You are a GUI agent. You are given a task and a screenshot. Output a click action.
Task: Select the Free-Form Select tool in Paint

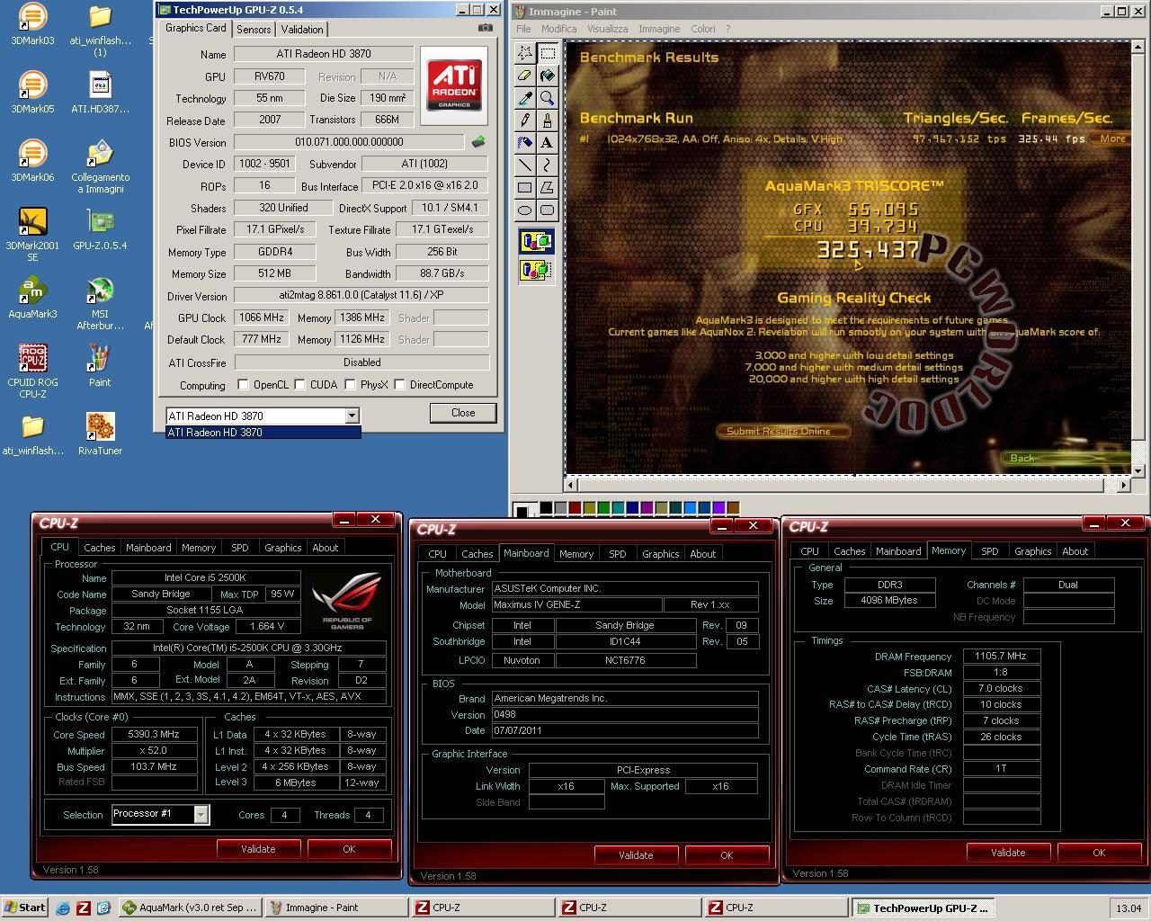click(525, 53)
